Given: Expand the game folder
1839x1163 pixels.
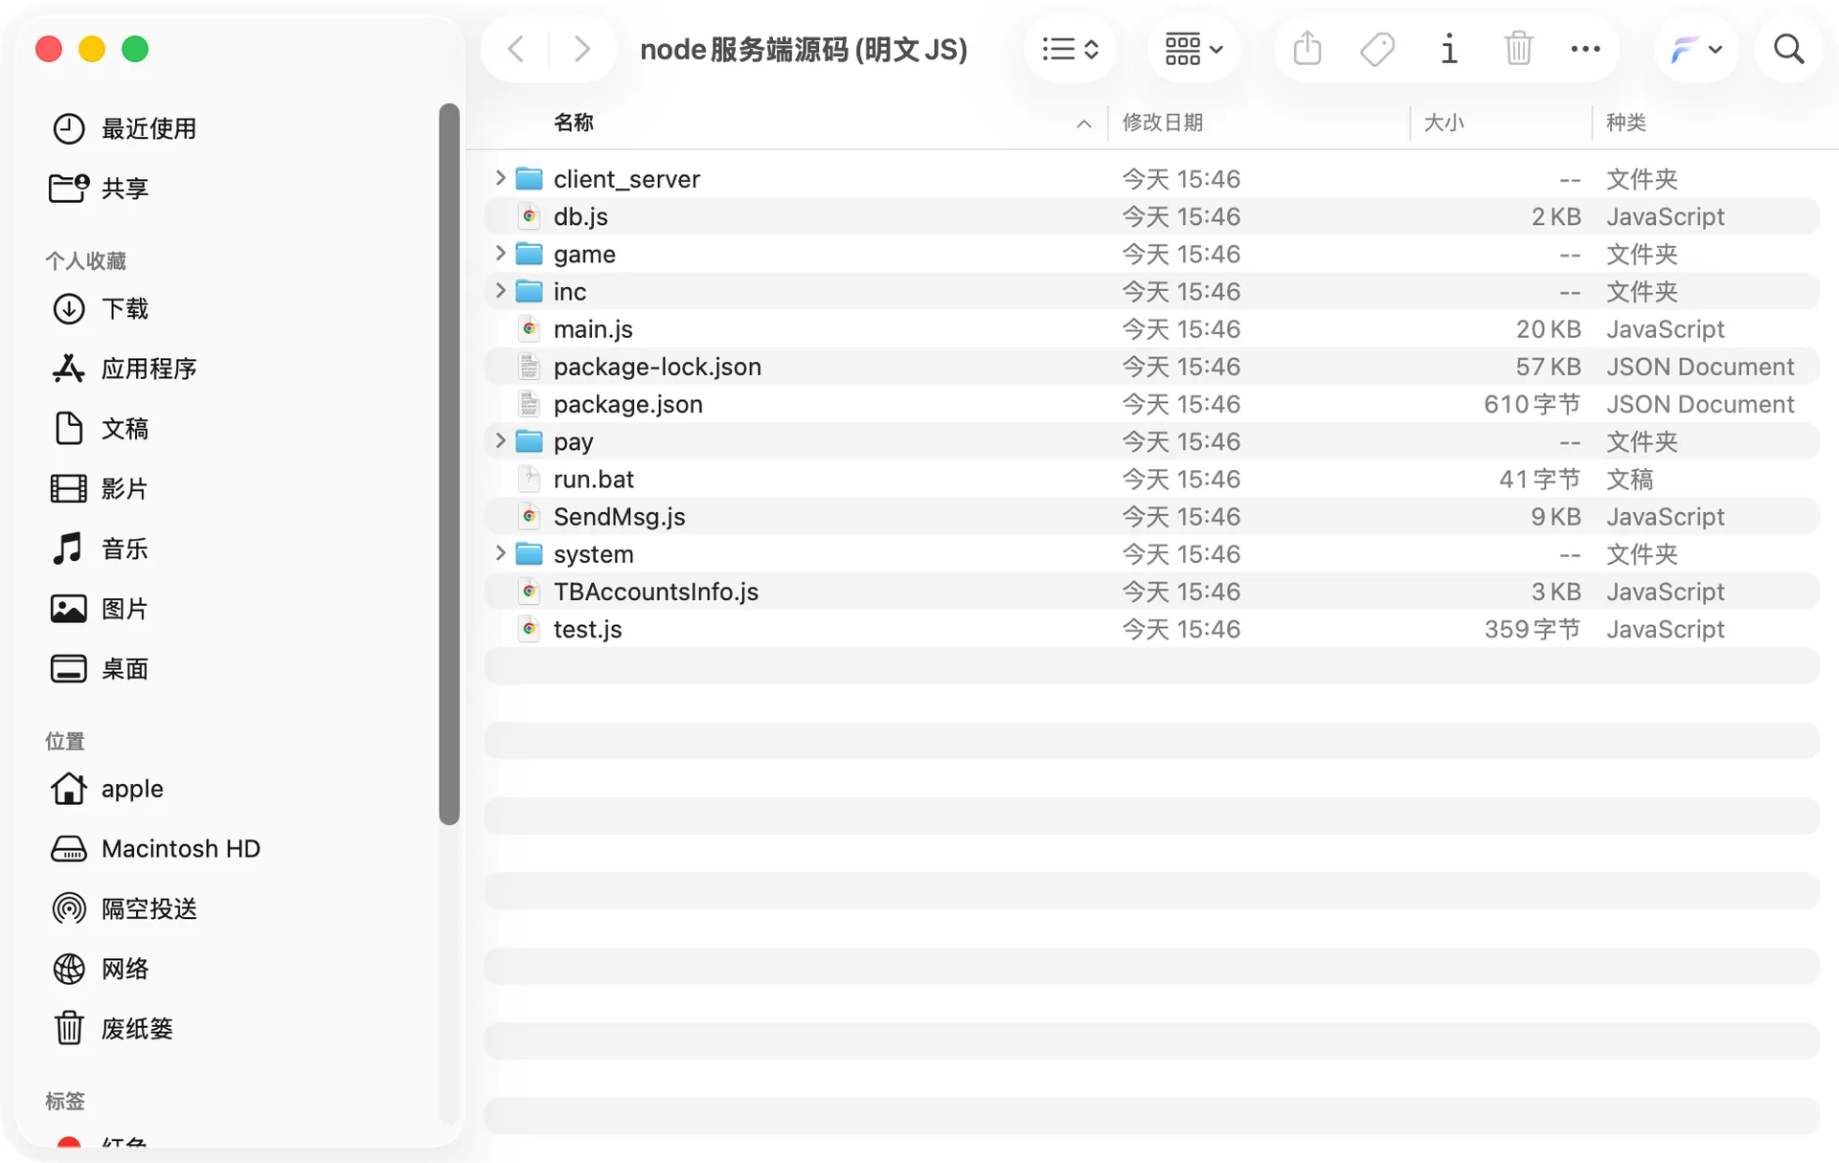Looking at the screenshot, I should click(500, 253).
